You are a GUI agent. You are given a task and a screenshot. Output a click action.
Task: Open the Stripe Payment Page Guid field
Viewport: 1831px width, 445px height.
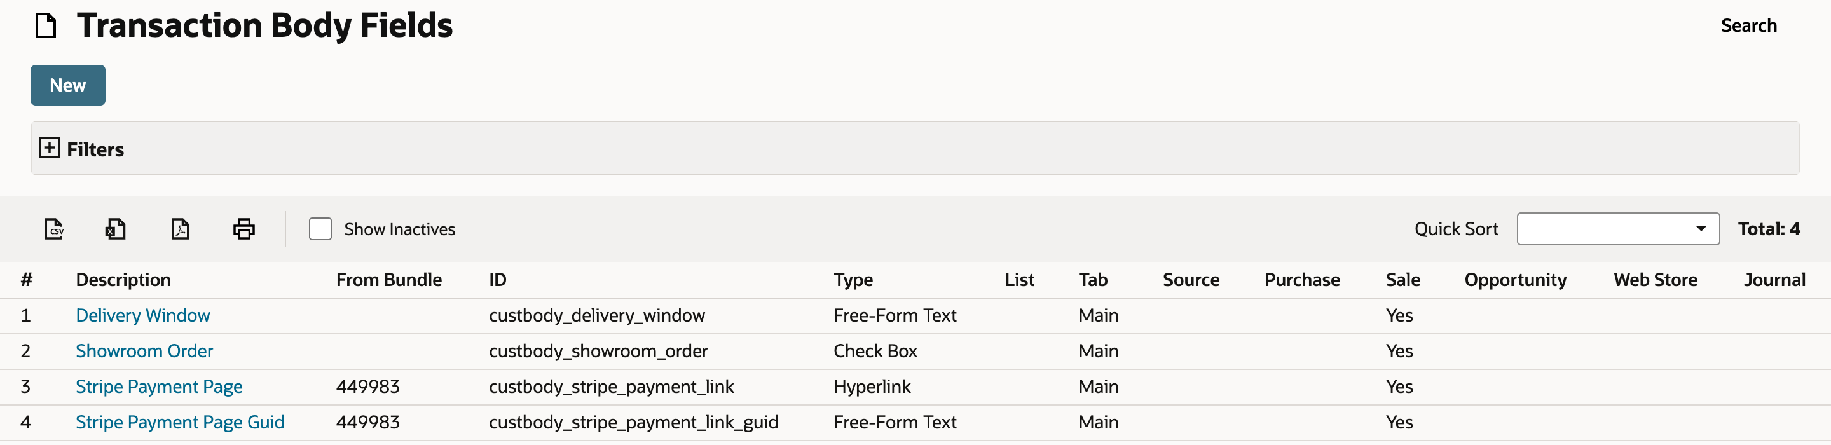180,422
